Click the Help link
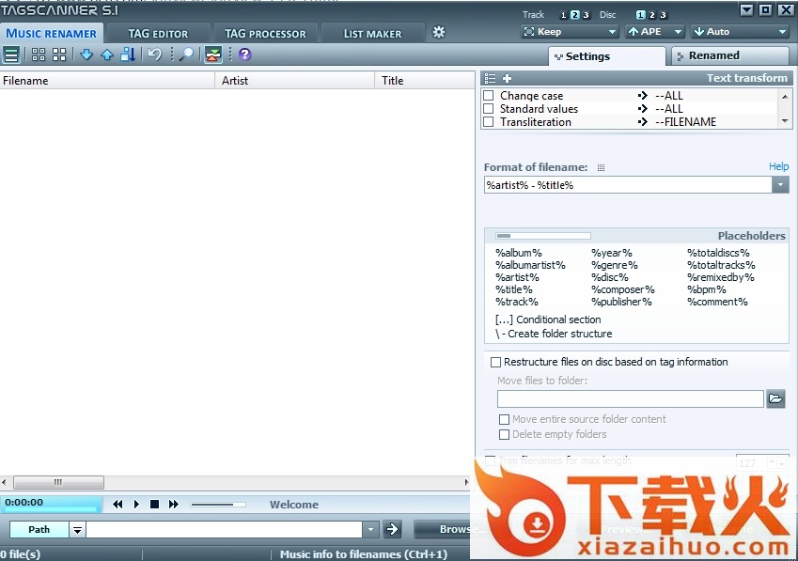Screen dimensions: 798x561 (x=778, y=166)
